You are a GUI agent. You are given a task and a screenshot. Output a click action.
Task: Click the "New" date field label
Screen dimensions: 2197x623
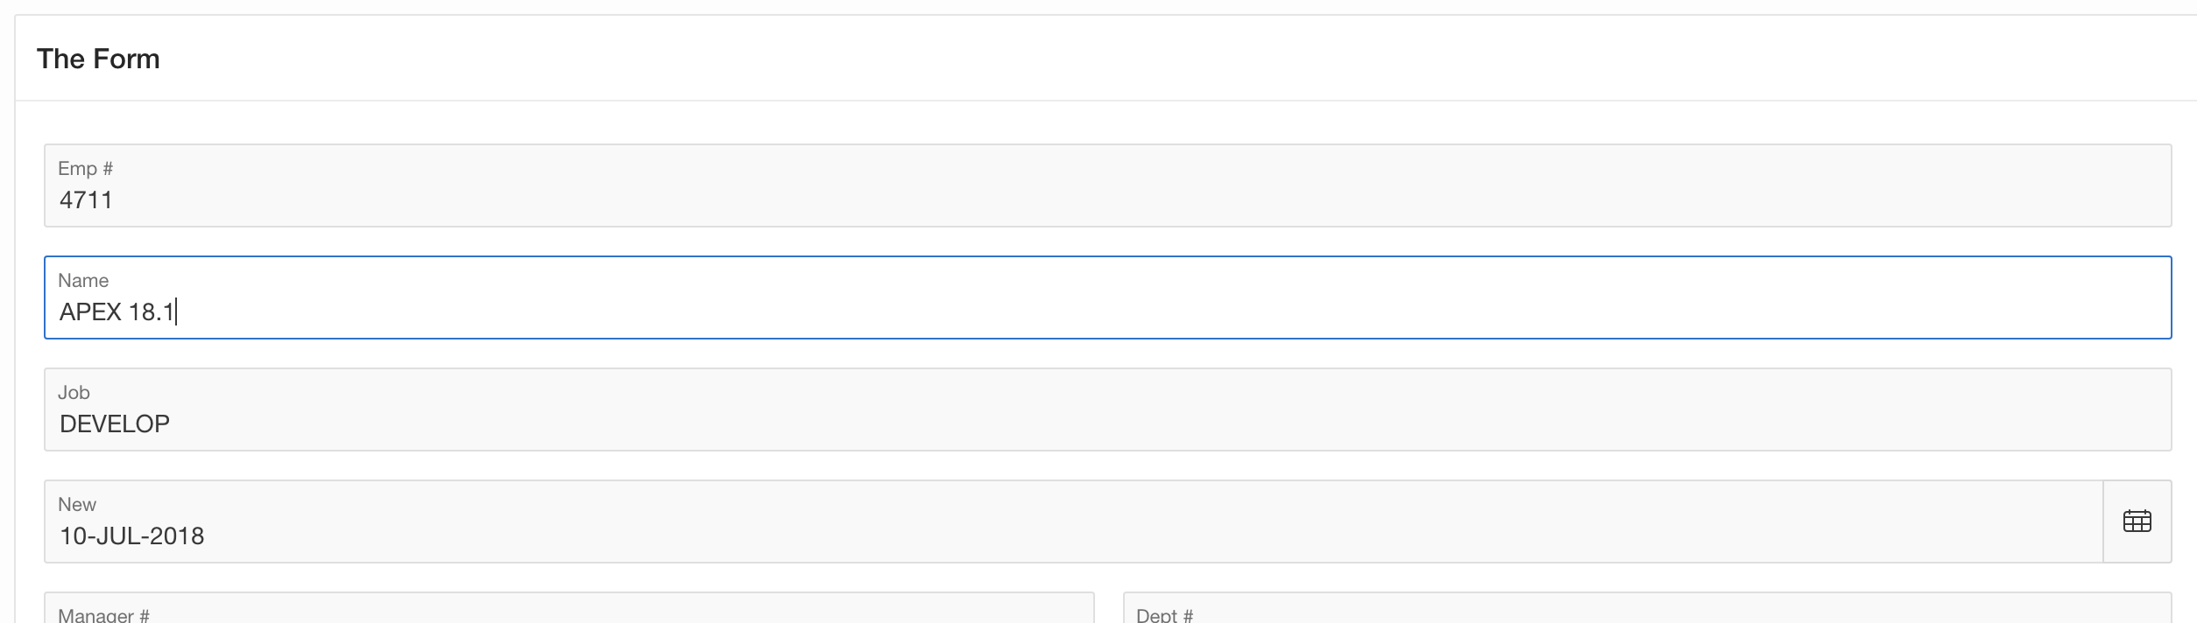click(77, 504)
